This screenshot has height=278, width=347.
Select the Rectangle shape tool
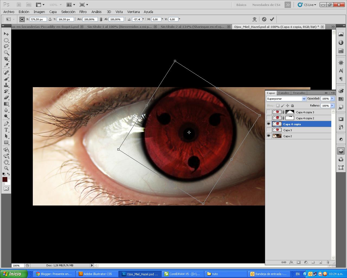[6, 142]
